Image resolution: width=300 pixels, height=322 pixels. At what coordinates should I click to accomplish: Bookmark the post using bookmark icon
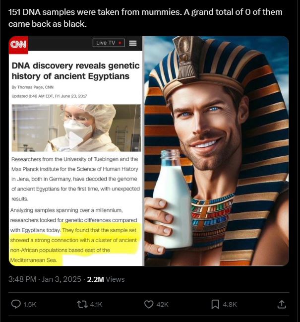(215, 304)
